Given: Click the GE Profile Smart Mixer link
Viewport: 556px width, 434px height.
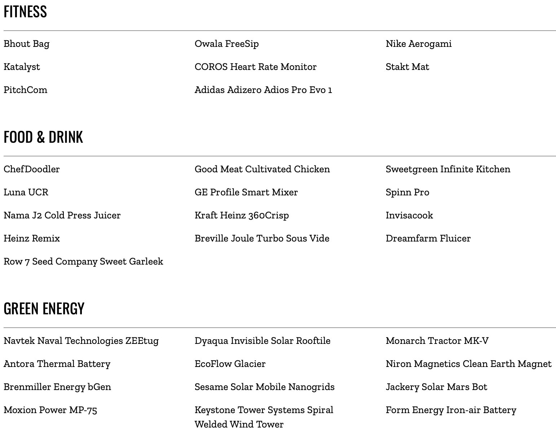Looking at the screenshot, I should 246,192.
